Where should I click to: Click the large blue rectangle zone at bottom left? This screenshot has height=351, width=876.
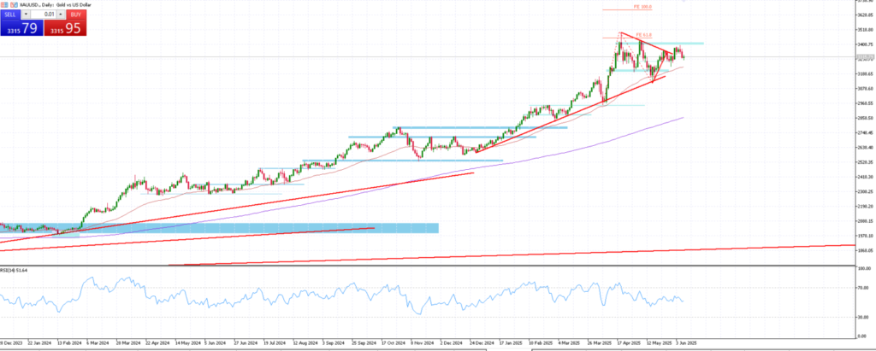(x=257, y=227)
